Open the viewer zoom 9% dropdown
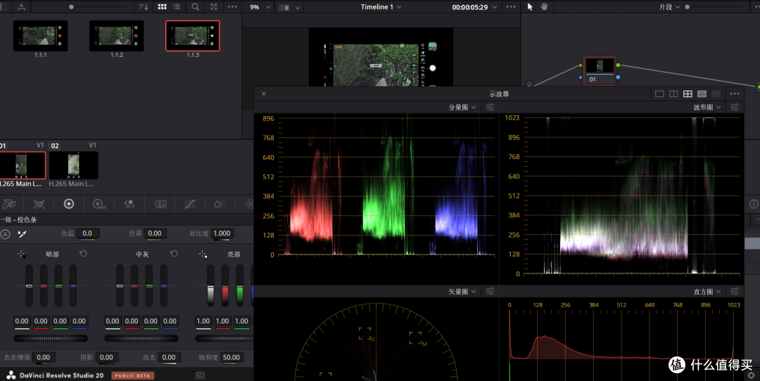 (260, 7)
